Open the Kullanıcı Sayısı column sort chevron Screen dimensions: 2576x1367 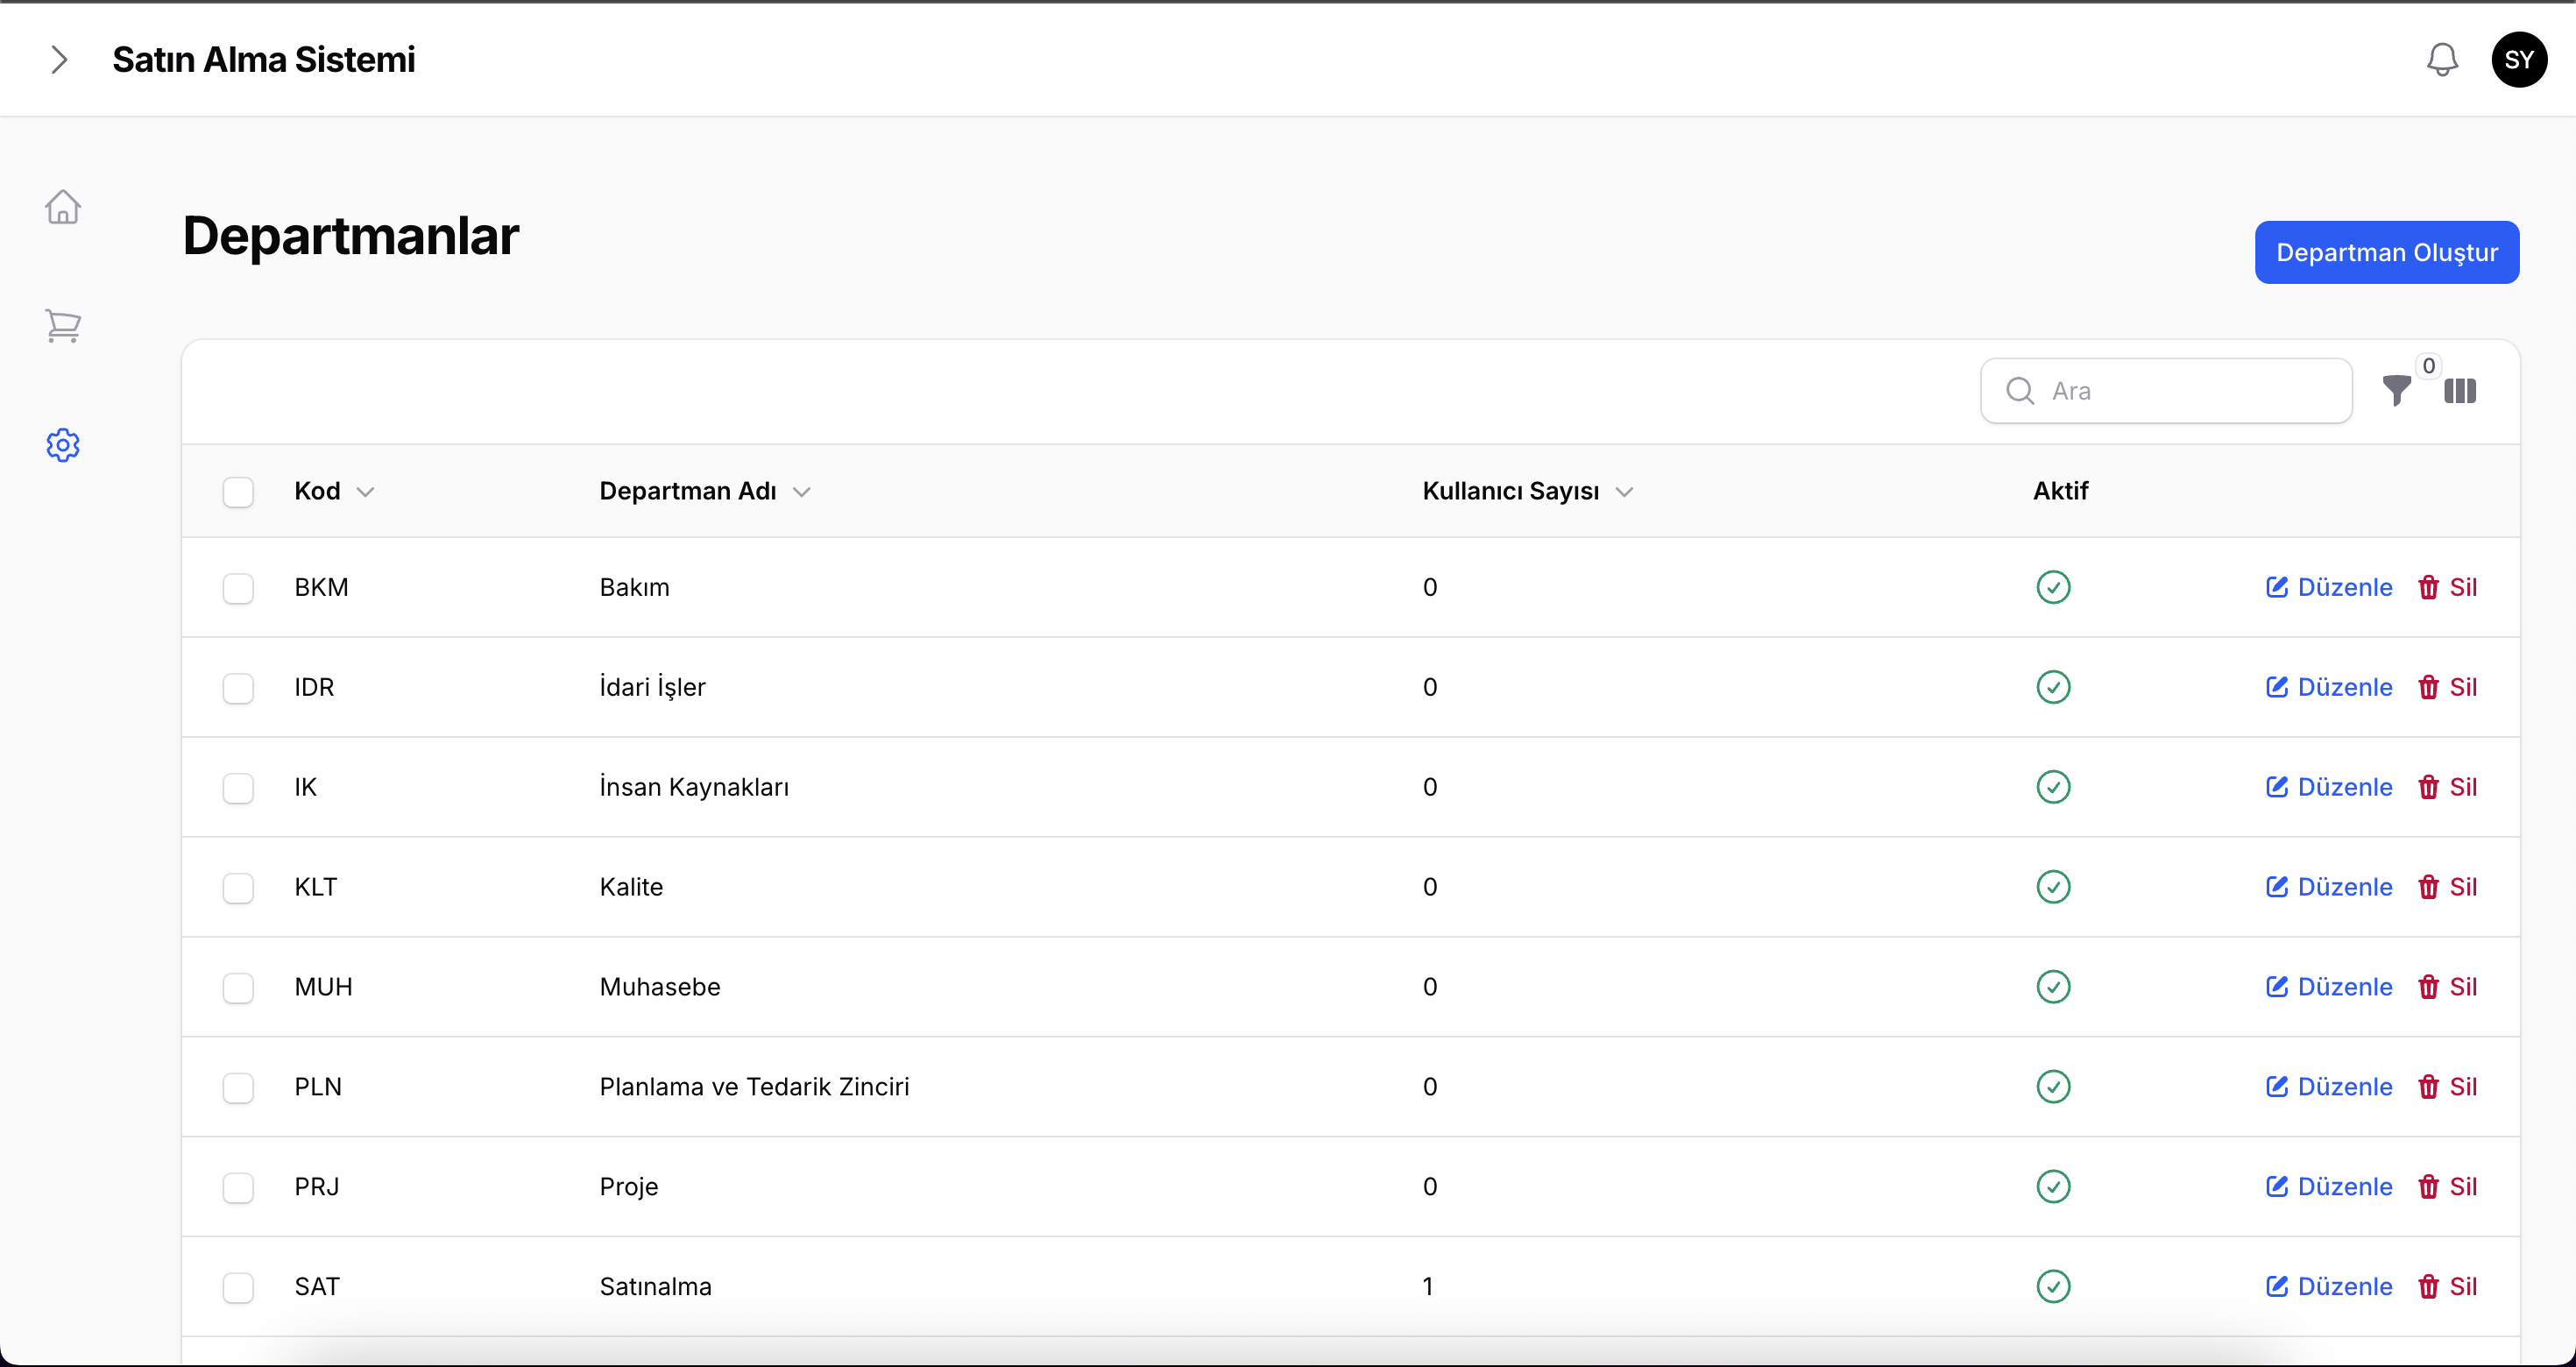click(1624, 492)
